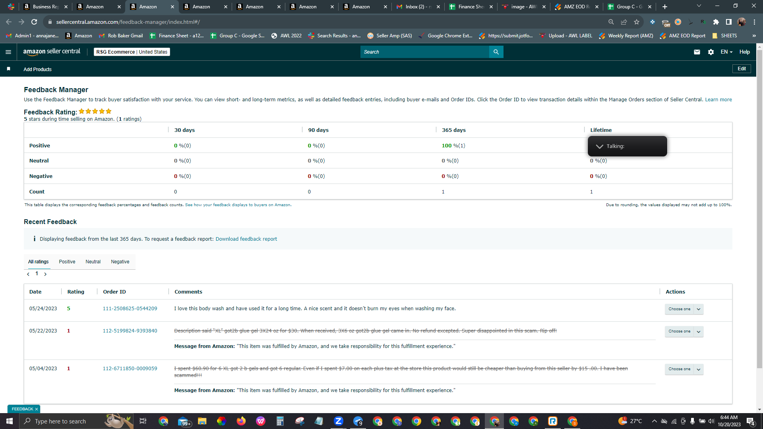Switch to the Finance Sheet browser tab

click(x=470, y=7)
